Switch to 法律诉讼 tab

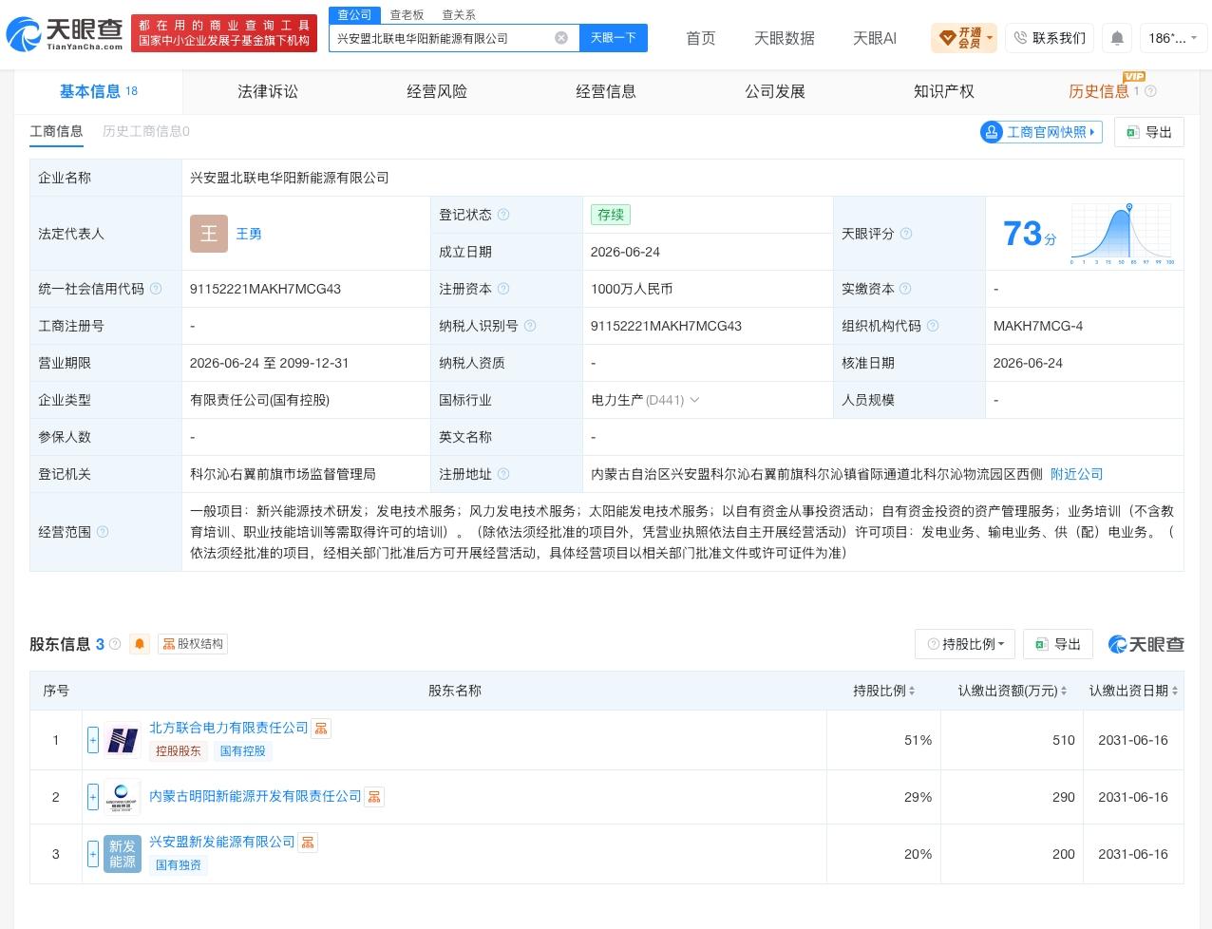(x=268, y=91)
